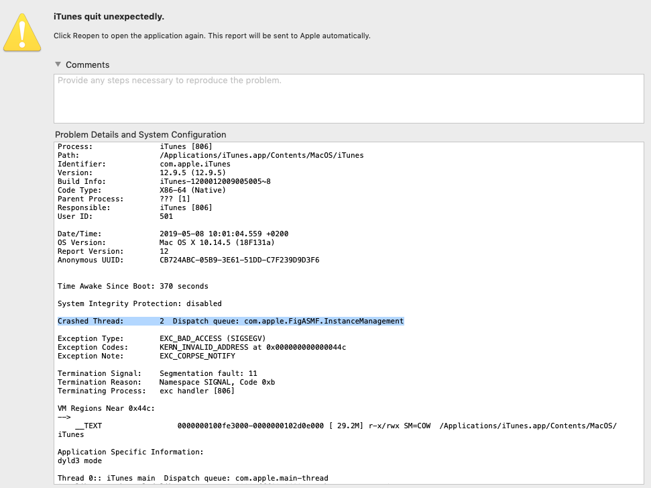Click 'Termination Signal: Segmentation fault: 11' line
Viewport: 651px width, 488px height.
coord(158,373)
